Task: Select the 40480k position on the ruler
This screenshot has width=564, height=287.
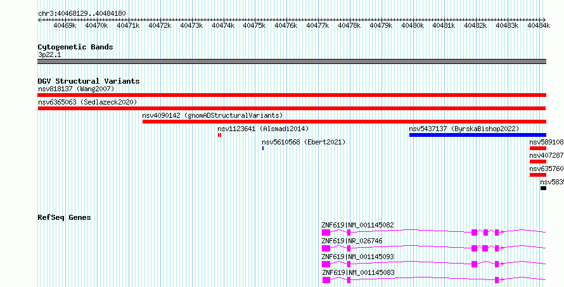Action: pos(413,25)
